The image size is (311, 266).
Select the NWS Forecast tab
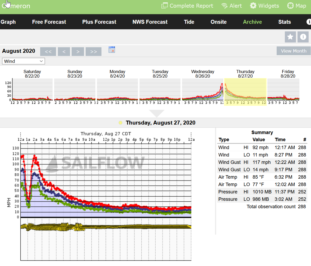[150, 22]
